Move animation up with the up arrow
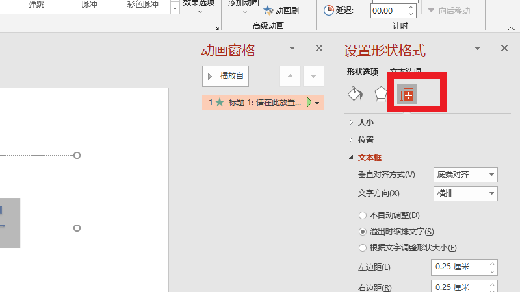The image size is (520, 292). click(290, 76)
